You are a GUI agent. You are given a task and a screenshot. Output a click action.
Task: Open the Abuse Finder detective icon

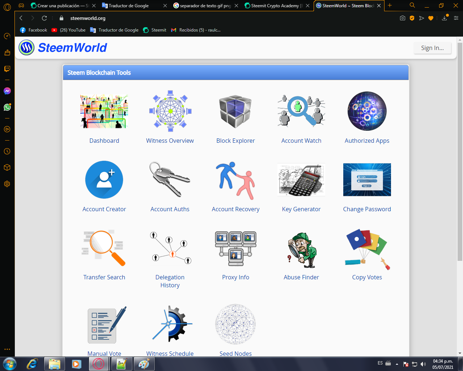click(x=301, y=250)
